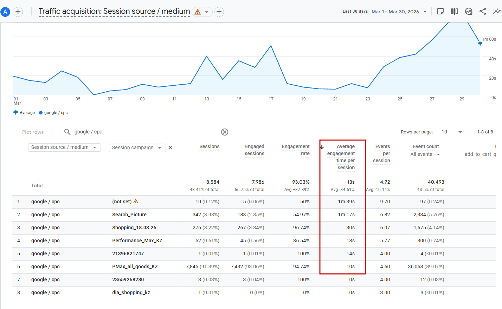Click the descending sort arrow on Average engagement time
The image size is (502, 309).
point(322,147)
